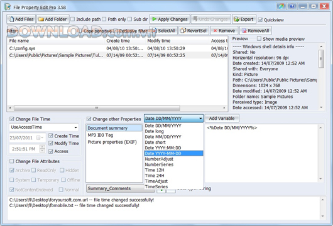Remove the selected file
The height and width of the screenshot is (226, 333).
(x=224, y=31)
